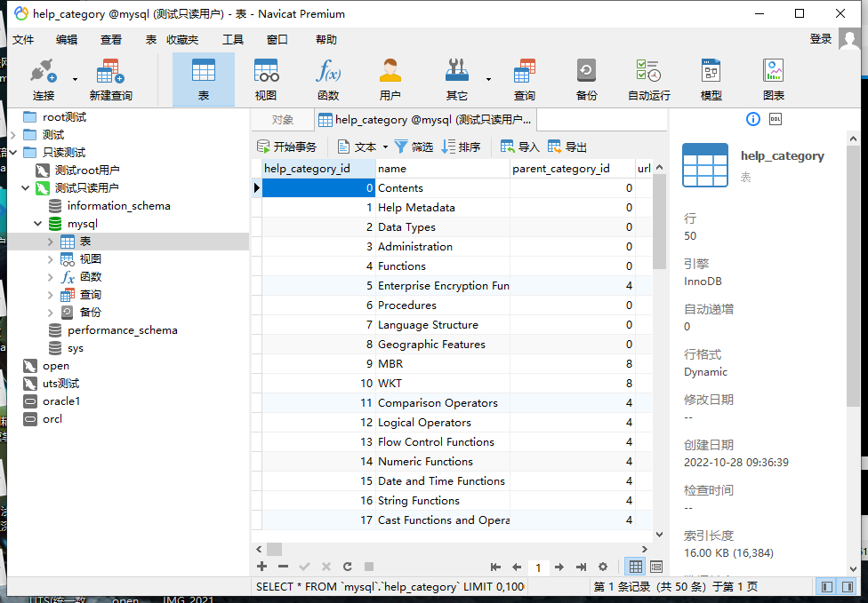The height and width of the screenshot is (603, 868).
Task: Click the user avatar icon
Action: (849, 39)
